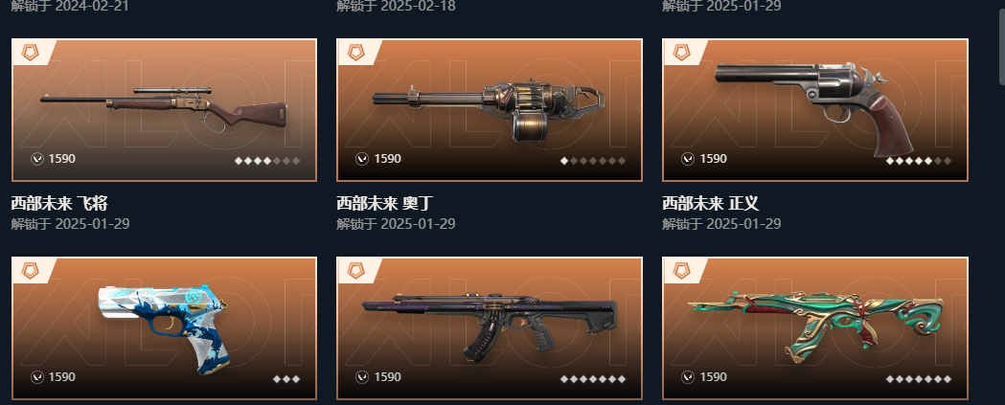This screenshot has width=1005, height=405.
Task: Click the 西部未来 奥丁 title
Action: [x=385, y=204]
